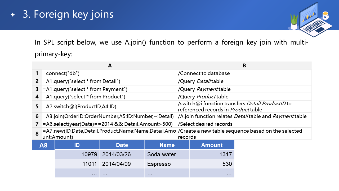The width and height of the screenshot is (339, 191).
Task: Click the star bullet before the title
Action: tap(13, 15)
